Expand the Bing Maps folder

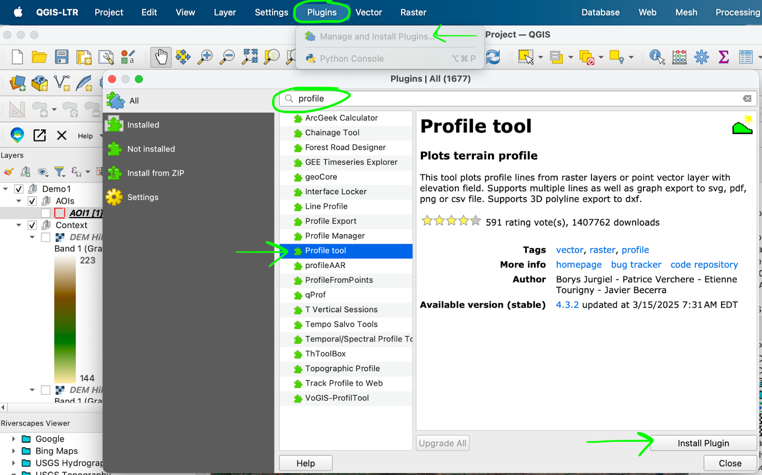click(13, 451)
